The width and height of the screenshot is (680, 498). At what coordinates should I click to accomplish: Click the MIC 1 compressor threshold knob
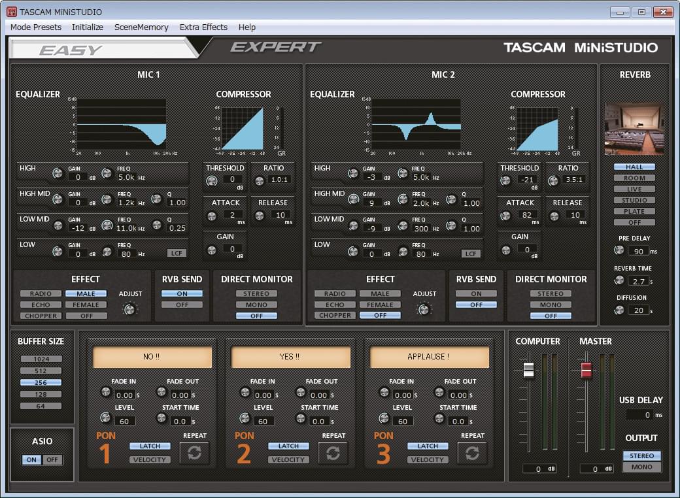point(212,181)
